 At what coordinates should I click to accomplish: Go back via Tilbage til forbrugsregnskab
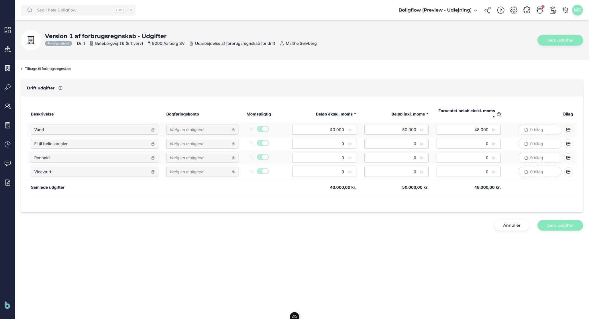click(x=46, y=69)
